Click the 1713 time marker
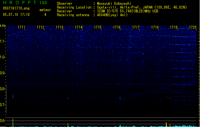200x127 pixels. pyautogui.click(x=59, y=27)
